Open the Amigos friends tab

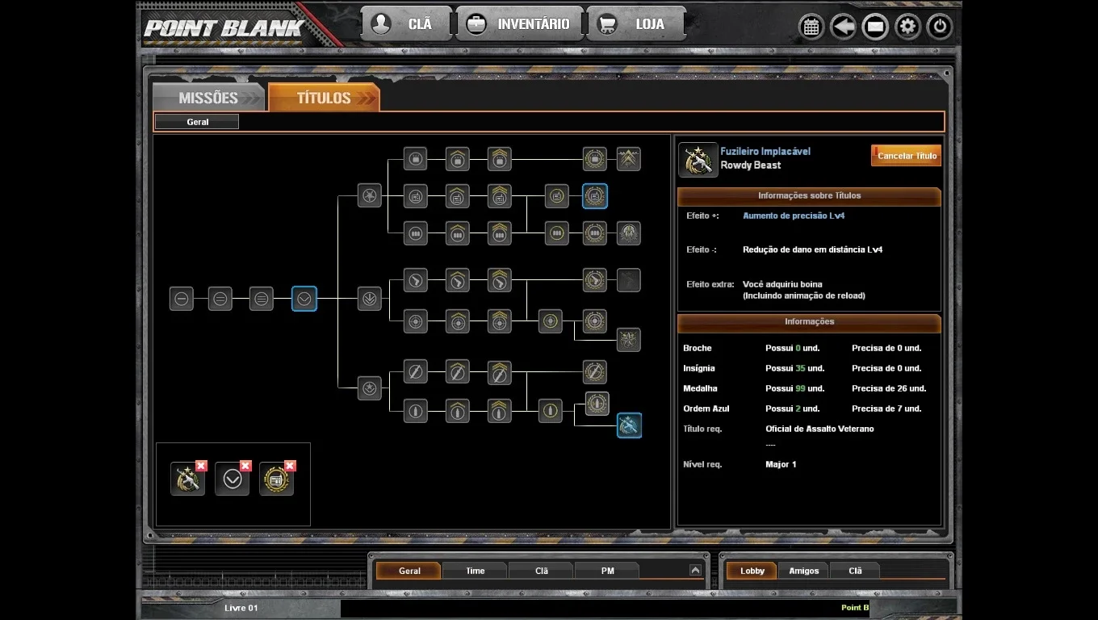click(x=804, y=571)
